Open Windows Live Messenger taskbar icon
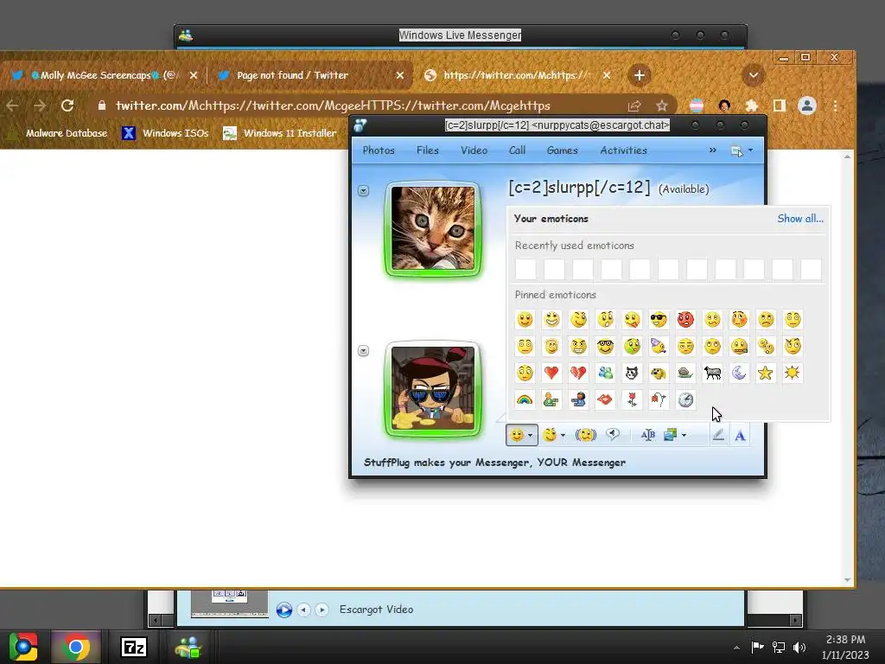This screenshot has width=885, height=664. 188,647
